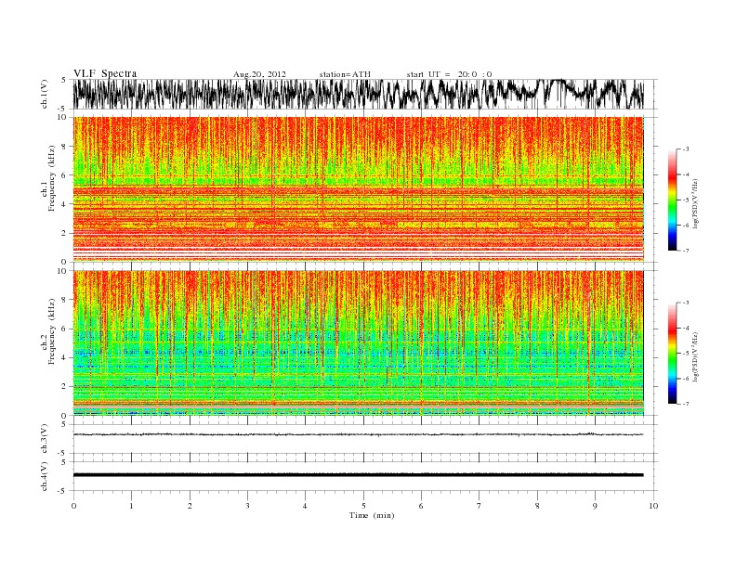The image size is (736, 568).
Task: Click the color scale bar beside ch.2 spectrogram
Action: 672,354
